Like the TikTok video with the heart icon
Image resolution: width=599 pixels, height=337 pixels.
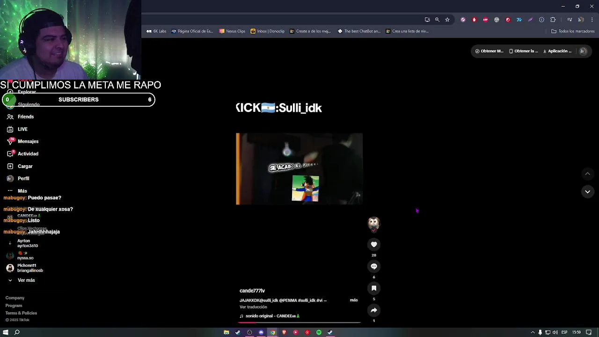coord(374,244)
